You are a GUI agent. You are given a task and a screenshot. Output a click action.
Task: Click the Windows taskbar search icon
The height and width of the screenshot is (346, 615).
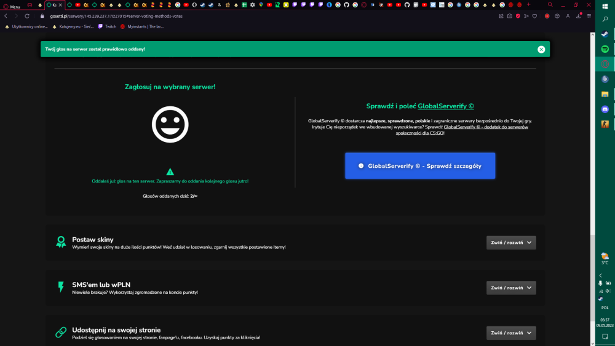[605, 19]
